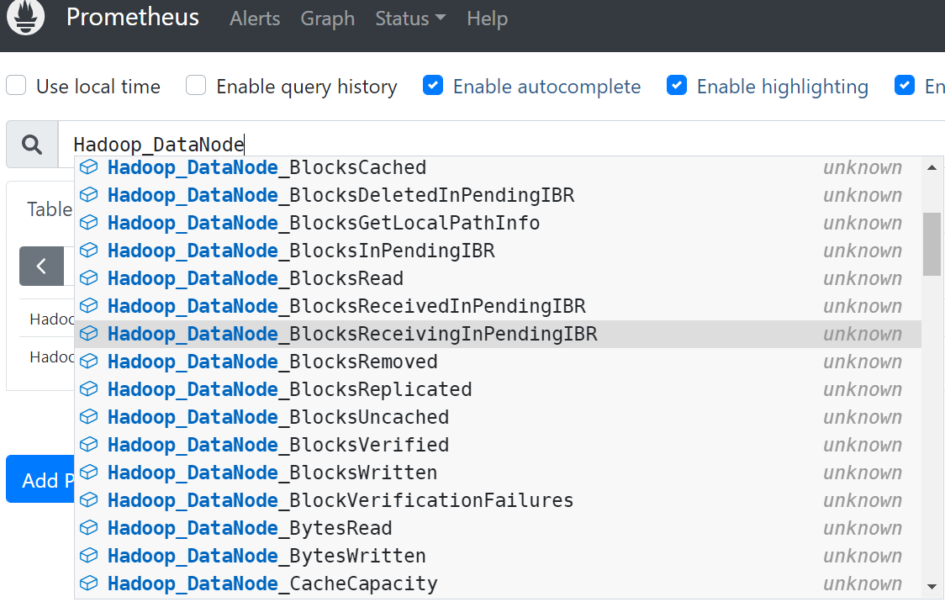Click the cube icon beside Hadoop_DataNode_CacheCapacity
The height and width of the screenshot is (602, 945).
point(88,584)
